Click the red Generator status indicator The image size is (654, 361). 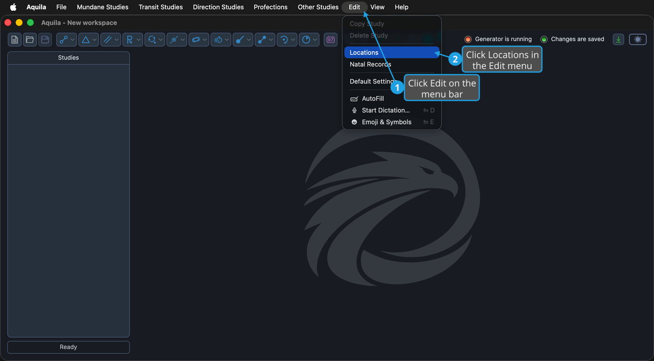point(468,39)
